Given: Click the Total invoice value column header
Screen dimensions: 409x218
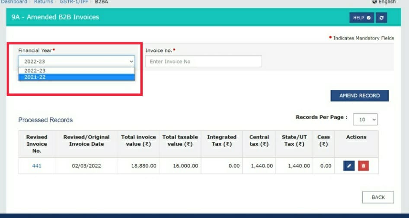Looking at the screenshot, I should pyautogui.click(x=138, y=140).
